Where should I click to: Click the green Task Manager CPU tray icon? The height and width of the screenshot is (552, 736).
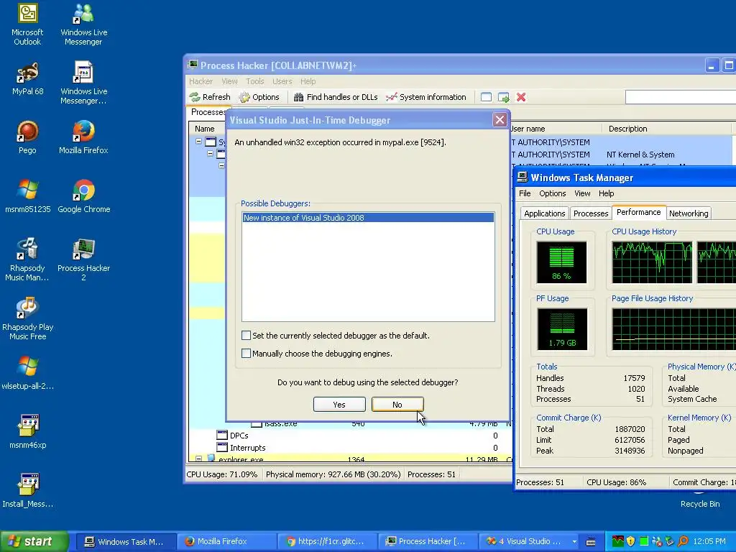[644, 541]
